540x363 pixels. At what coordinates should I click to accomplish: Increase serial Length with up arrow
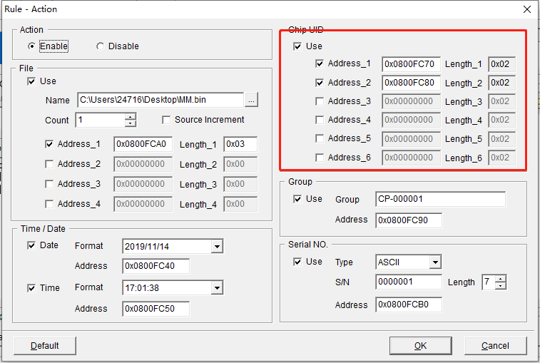click(500, 279)
